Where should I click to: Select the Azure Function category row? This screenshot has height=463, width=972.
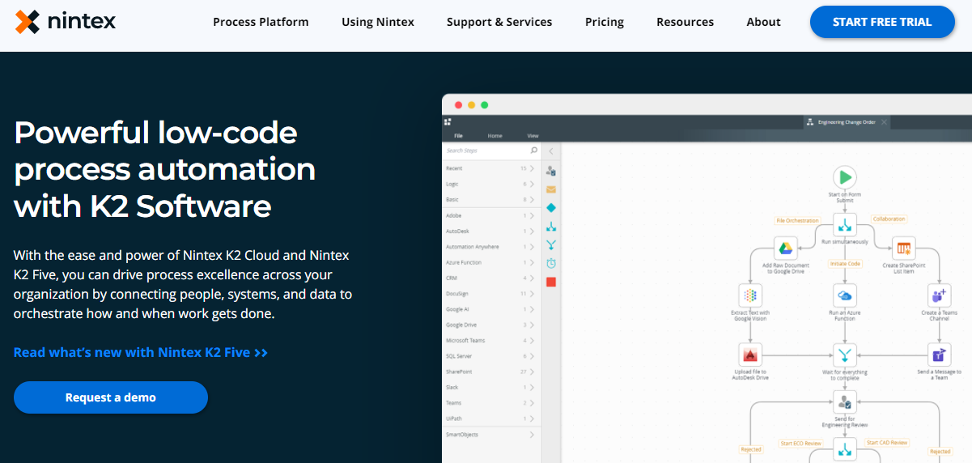point(491,262)
